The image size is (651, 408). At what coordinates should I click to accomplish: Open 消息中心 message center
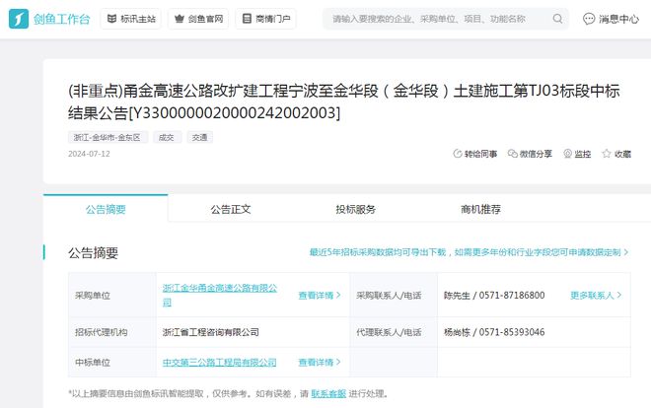coord(611,19)
